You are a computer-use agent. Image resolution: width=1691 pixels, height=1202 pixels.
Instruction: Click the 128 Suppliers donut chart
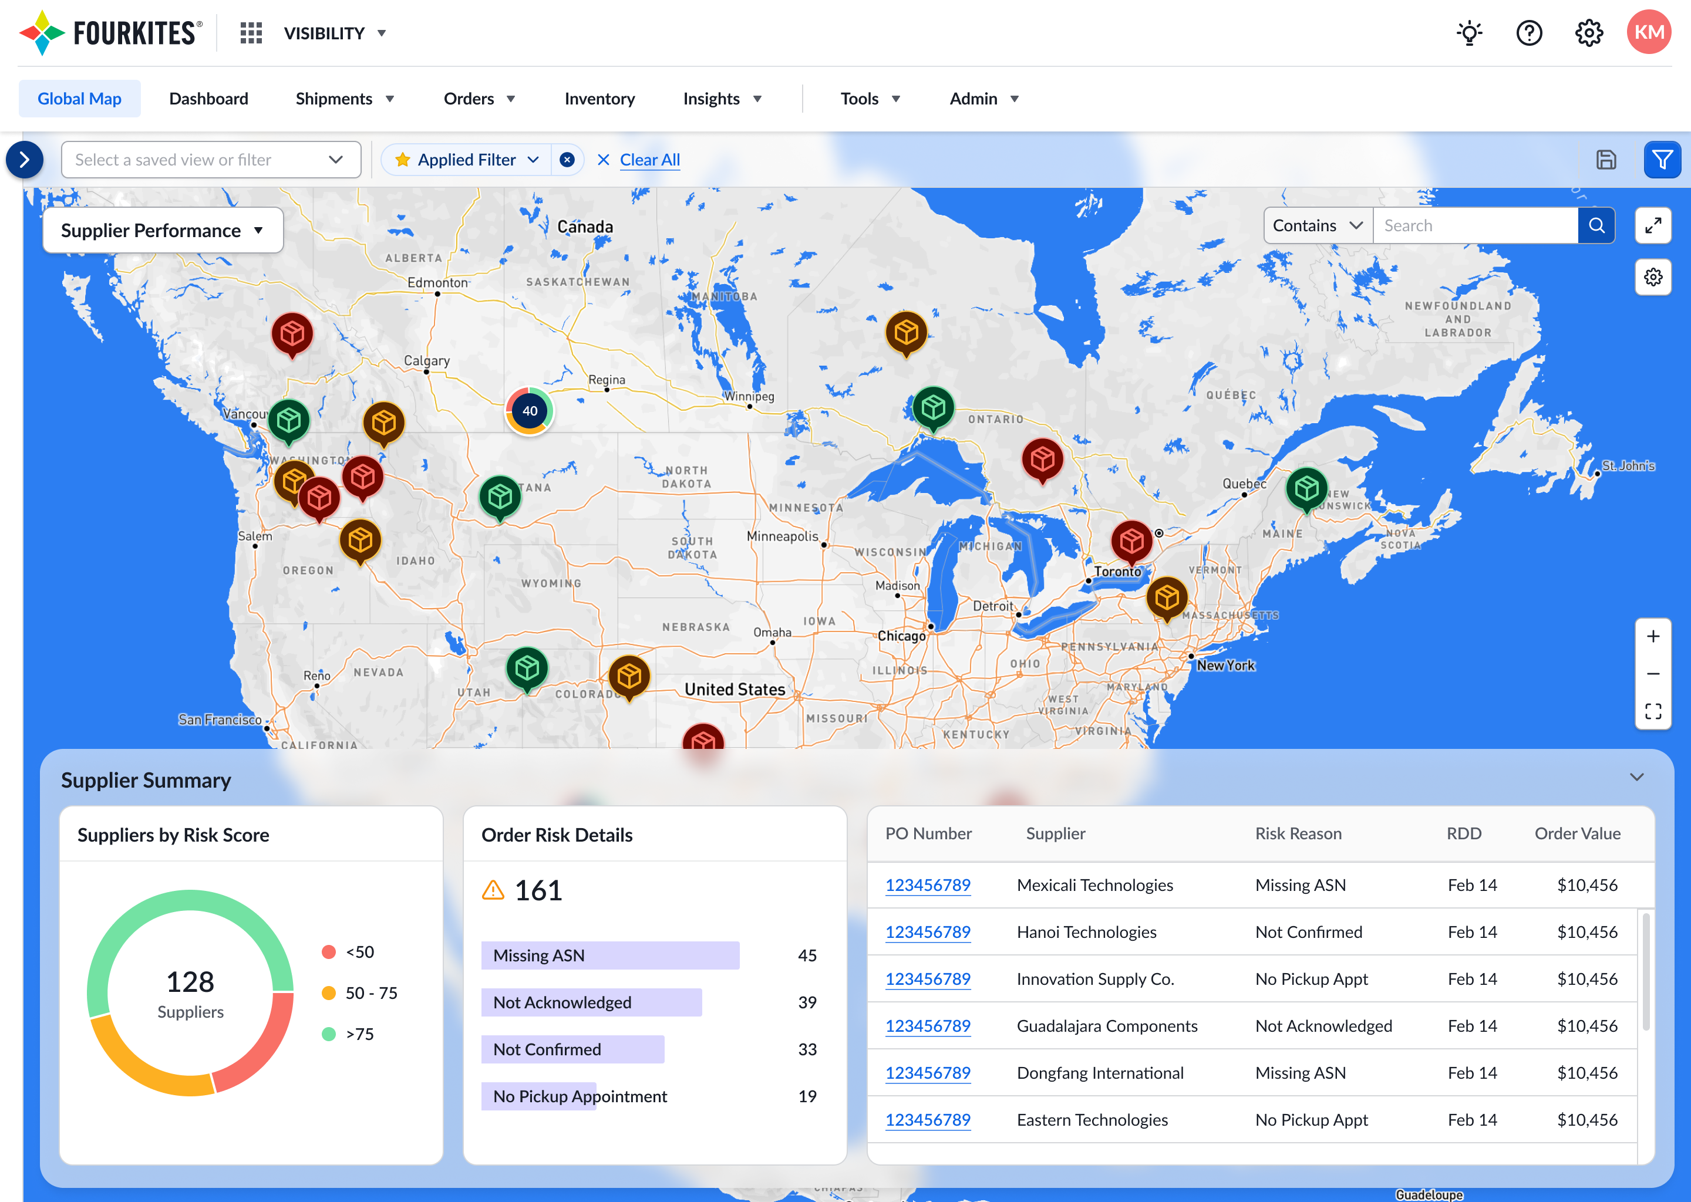pyautogui.click(x=190, y=993)
